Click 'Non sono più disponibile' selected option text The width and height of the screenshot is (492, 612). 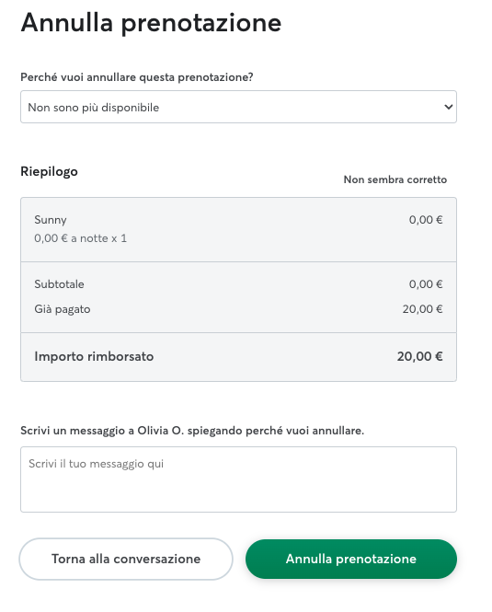point(94,108)
